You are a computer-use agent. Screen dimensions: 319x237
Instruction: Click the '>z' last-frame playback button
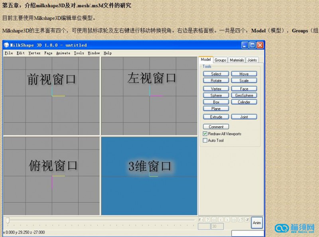(247, 220)
